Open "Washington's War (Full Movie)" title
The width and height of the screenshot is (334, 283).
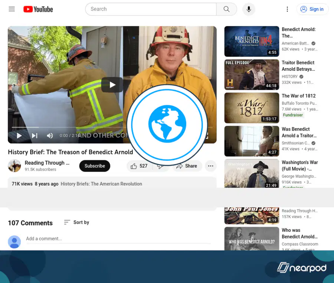coord(300,165)
